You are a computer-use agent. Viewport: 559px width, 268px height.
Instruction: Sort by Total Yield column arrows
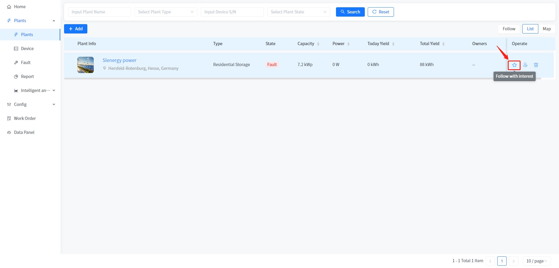pyautogui.click(x=443, y=44)
